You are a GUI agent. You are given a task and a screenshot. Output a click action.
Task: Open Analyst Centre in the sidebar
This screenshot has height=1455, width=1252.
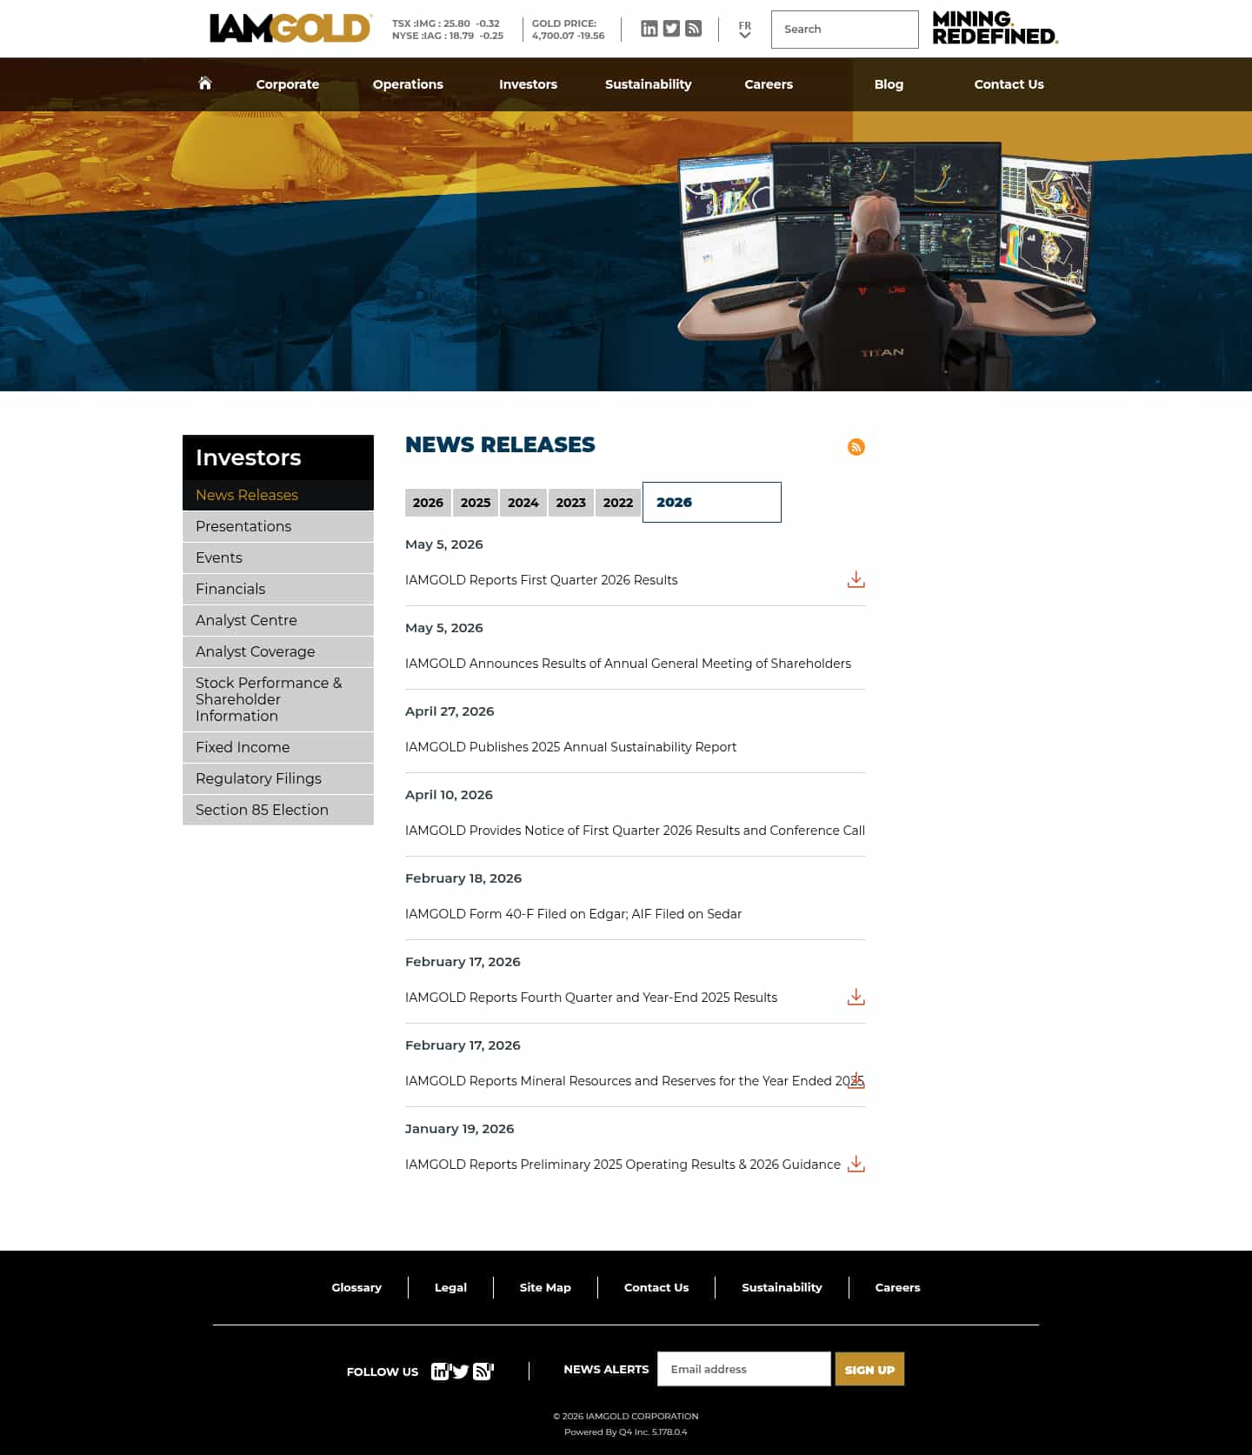tap(278, 620)
